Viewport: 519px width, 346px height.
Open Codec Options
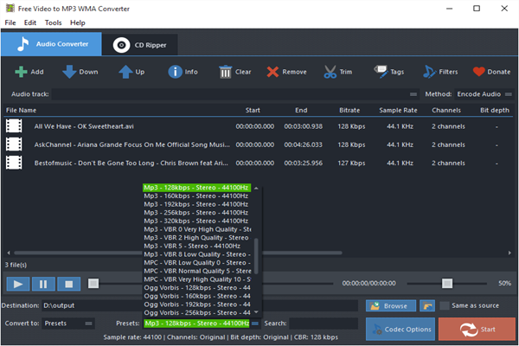click(400, 329)
